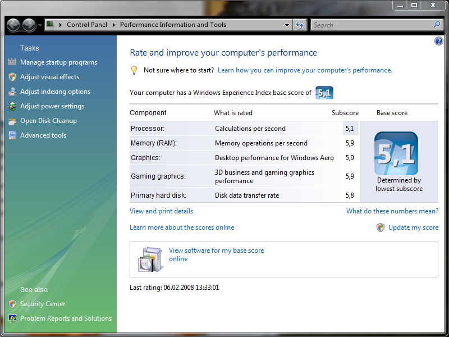Click the Processor subscore value 5,1
Screen dimensions: 449x337
click(x=350, y=129)
